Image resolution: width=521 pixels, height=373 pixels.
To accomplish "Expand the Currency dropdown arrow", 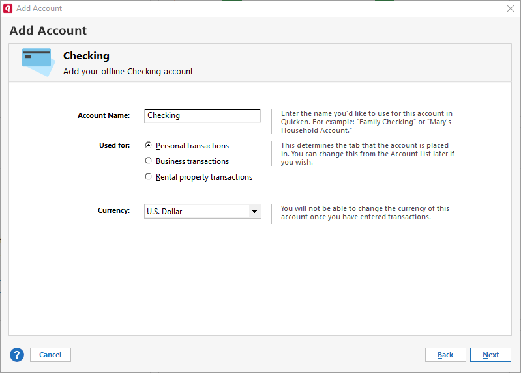I will 254,212.
